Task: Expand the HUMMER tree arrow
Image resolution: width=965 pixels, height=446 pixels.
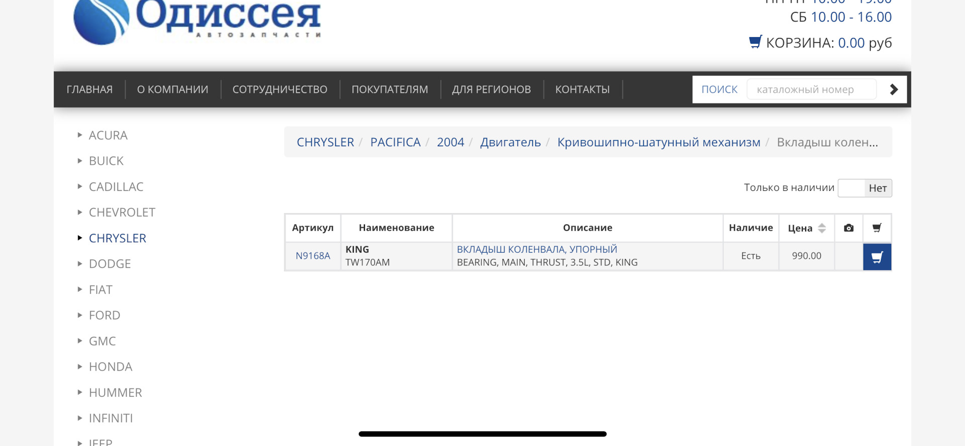Action: pyautogui.click(x=79, y=392)
